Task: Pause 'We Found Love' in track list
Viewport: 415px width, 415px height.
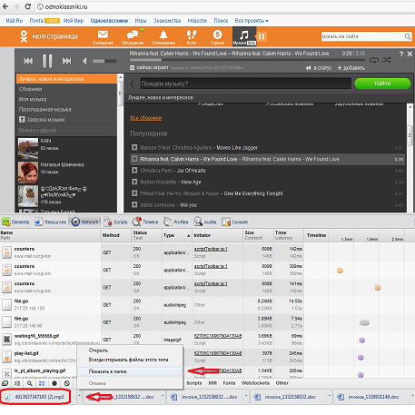Action: 134,159
